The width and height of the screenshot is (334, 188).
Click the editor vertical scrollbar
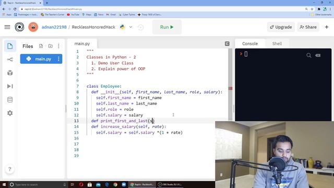[230, 85]
